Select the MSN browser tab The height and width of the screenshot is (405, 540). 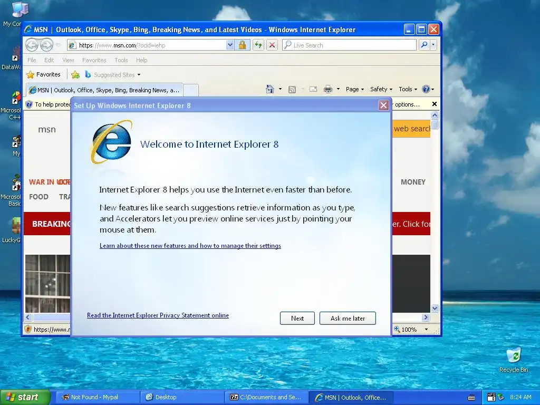[x=104, y=90]
